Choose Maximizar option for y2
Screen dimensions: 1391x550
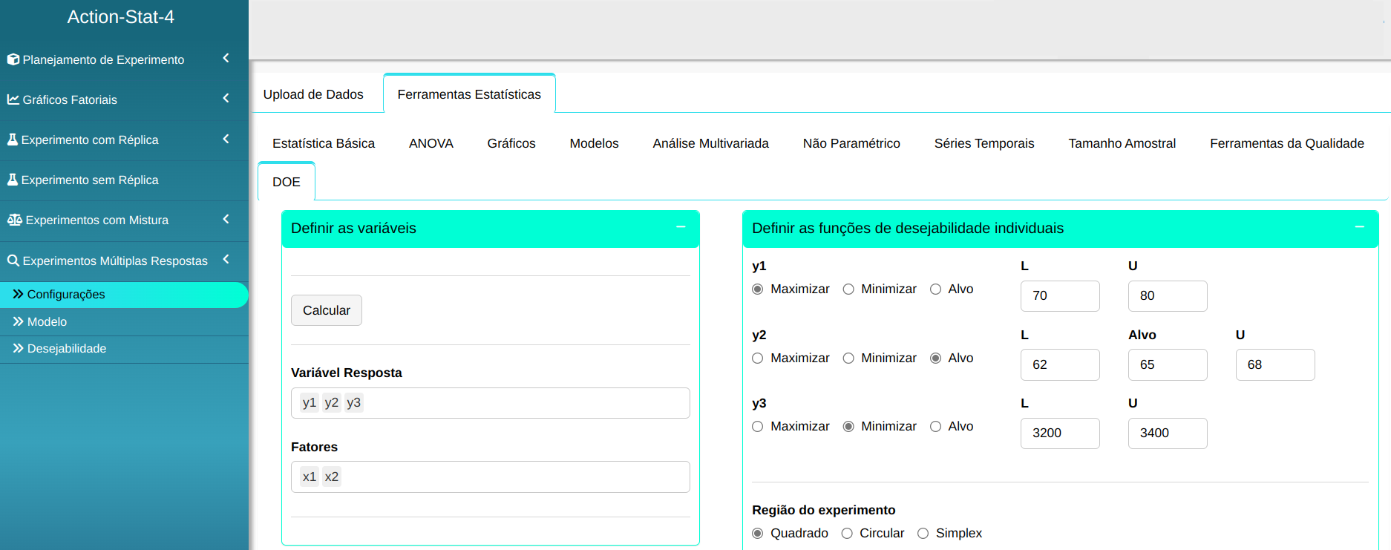pos(758,359)
